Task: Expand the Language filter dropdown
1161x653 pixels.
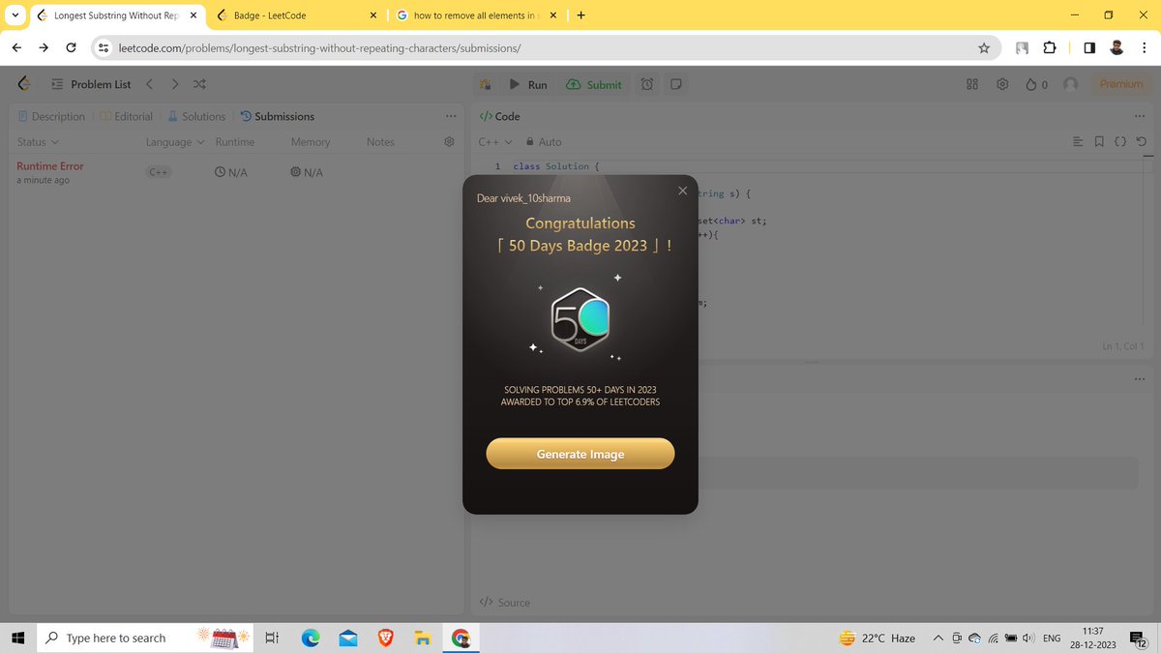Action: coord(175,141)
